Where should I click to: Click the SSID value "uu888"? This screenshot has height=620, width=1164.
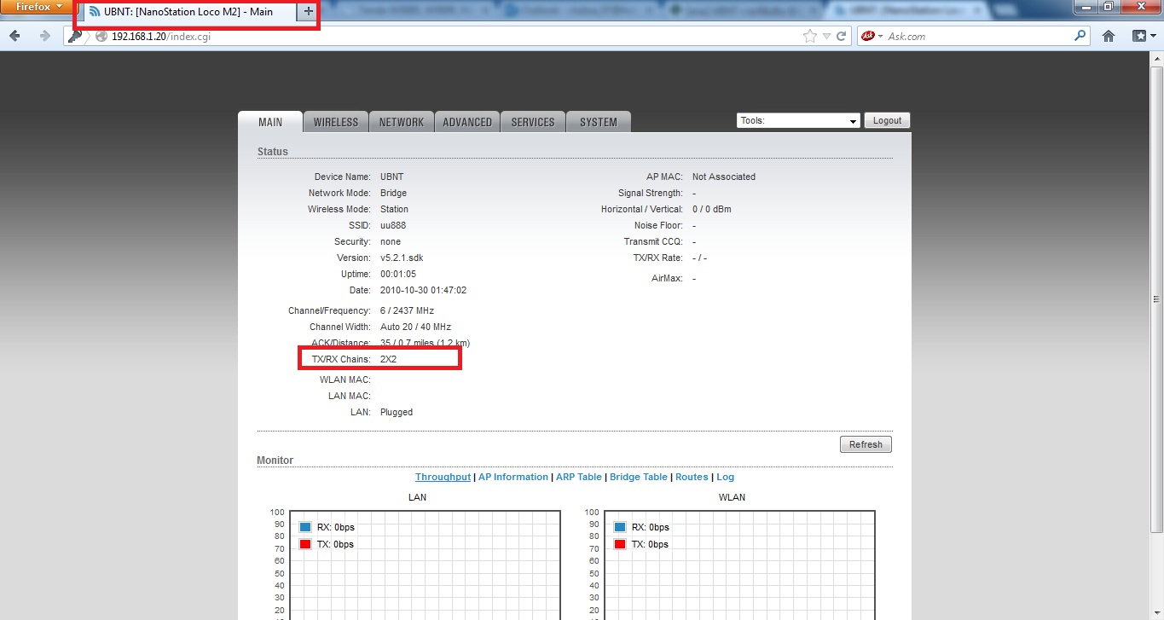393,225
